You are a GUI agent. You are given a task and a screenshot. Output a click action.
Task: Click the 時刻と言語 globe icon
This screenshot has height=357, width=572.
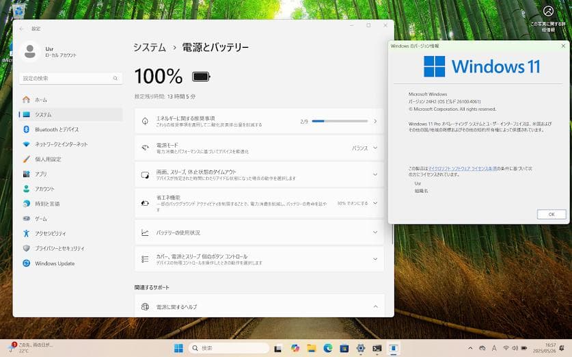(x=26, y=204)
